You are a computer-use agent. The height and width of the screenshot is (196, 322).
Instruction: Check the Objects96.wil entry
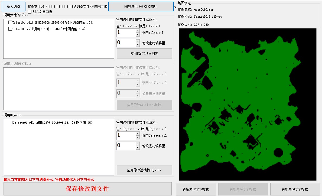click(x=11, y=123)
